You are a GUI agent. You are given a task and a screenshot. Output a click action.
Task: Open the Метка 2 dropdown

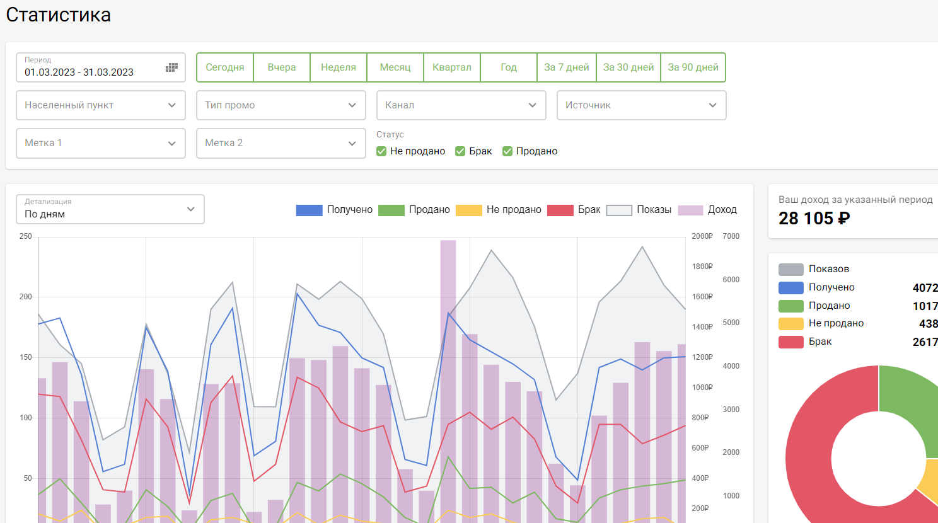(x=281, y=143)
